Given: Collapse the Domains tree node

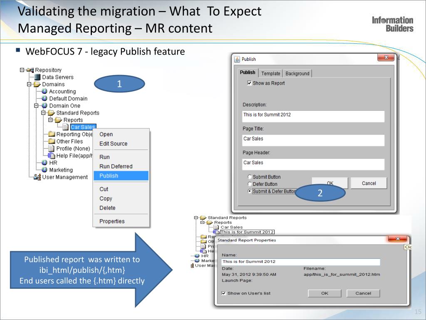Looking at the screenshot, I should click(x=29, y=84).
